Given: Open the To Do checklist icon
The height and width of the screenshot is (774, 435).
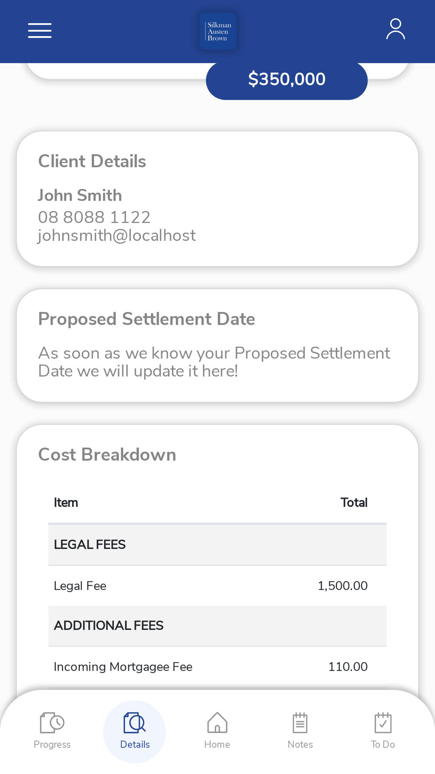Looking at the screenshot, I should point(383,723).
